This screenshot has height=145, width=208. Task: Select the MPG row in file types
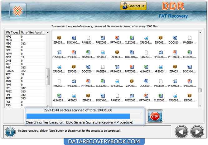pos(25,36)
